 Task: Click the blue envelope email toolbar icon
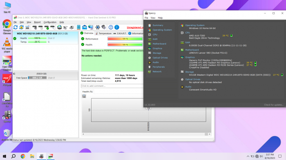(85, 27)
